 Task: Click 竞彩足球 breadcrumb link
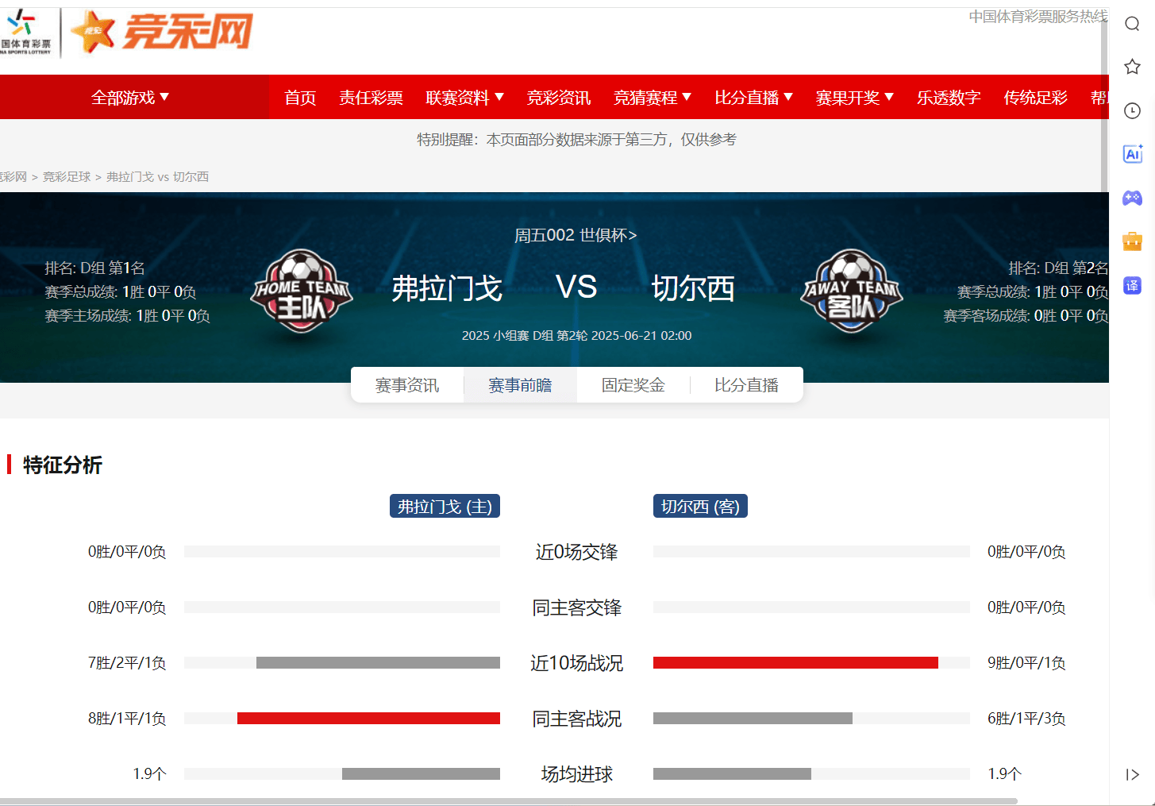[x=67, y=176]
